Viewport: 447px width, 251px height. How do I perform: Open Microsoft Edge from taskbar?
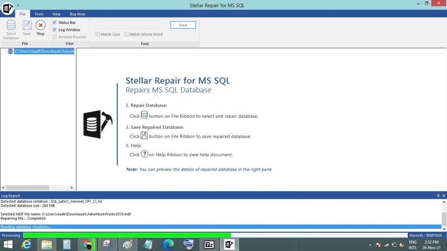click(x=168, y=244)
